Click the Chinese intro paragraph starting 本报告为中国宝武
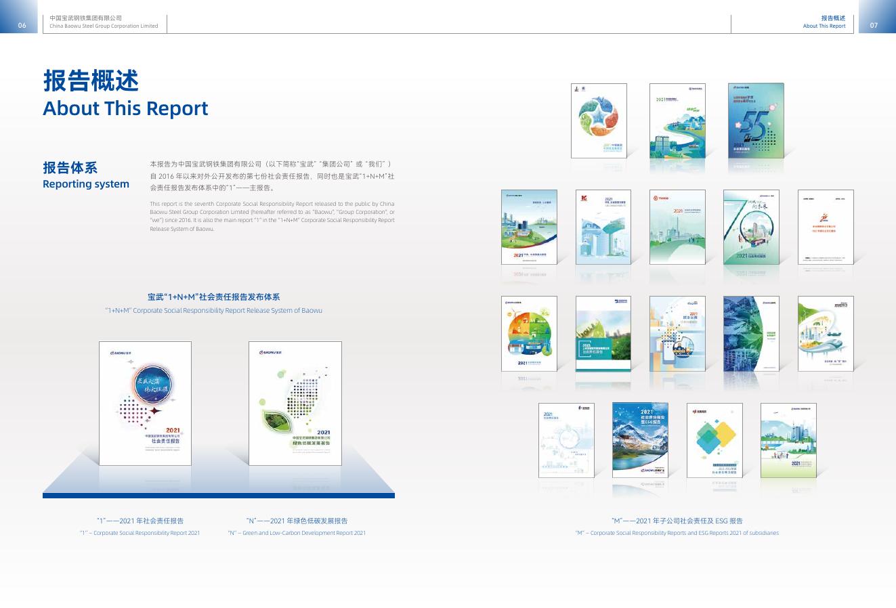This screenshot has height=608, width=896. click(272, 176)
